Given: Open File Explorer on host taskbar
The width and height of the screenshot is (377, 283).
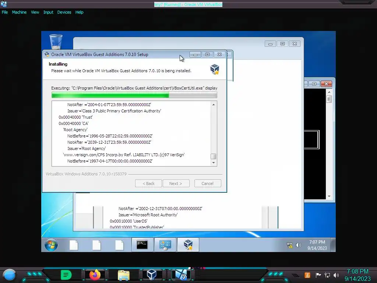Looking at the screenshot, I should [x=124, y=275].
